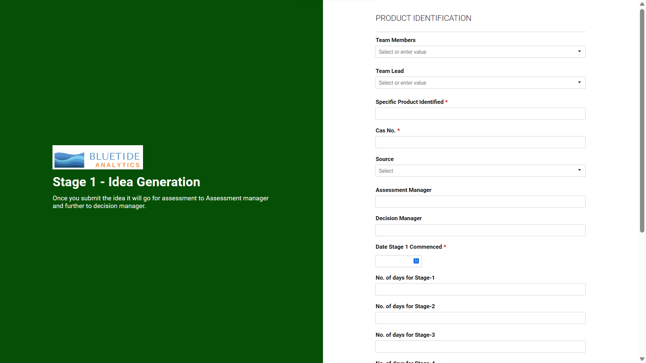Image resolution: width=646 pixels, height=363 pixels.
Task: Click the Cas No. input field
Action: point(480,142)
